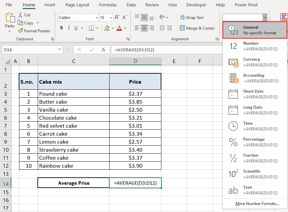The image size is (288, 212).
Task: Toggle italic formatting
Action: coord(68,28)
